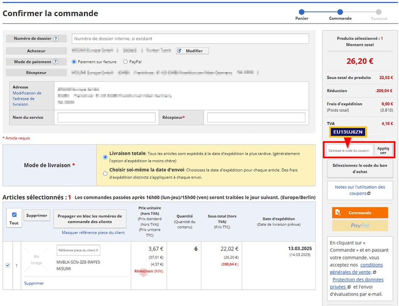
Task: Click the Commande step circle in progress bar
Action: point(340,12)
